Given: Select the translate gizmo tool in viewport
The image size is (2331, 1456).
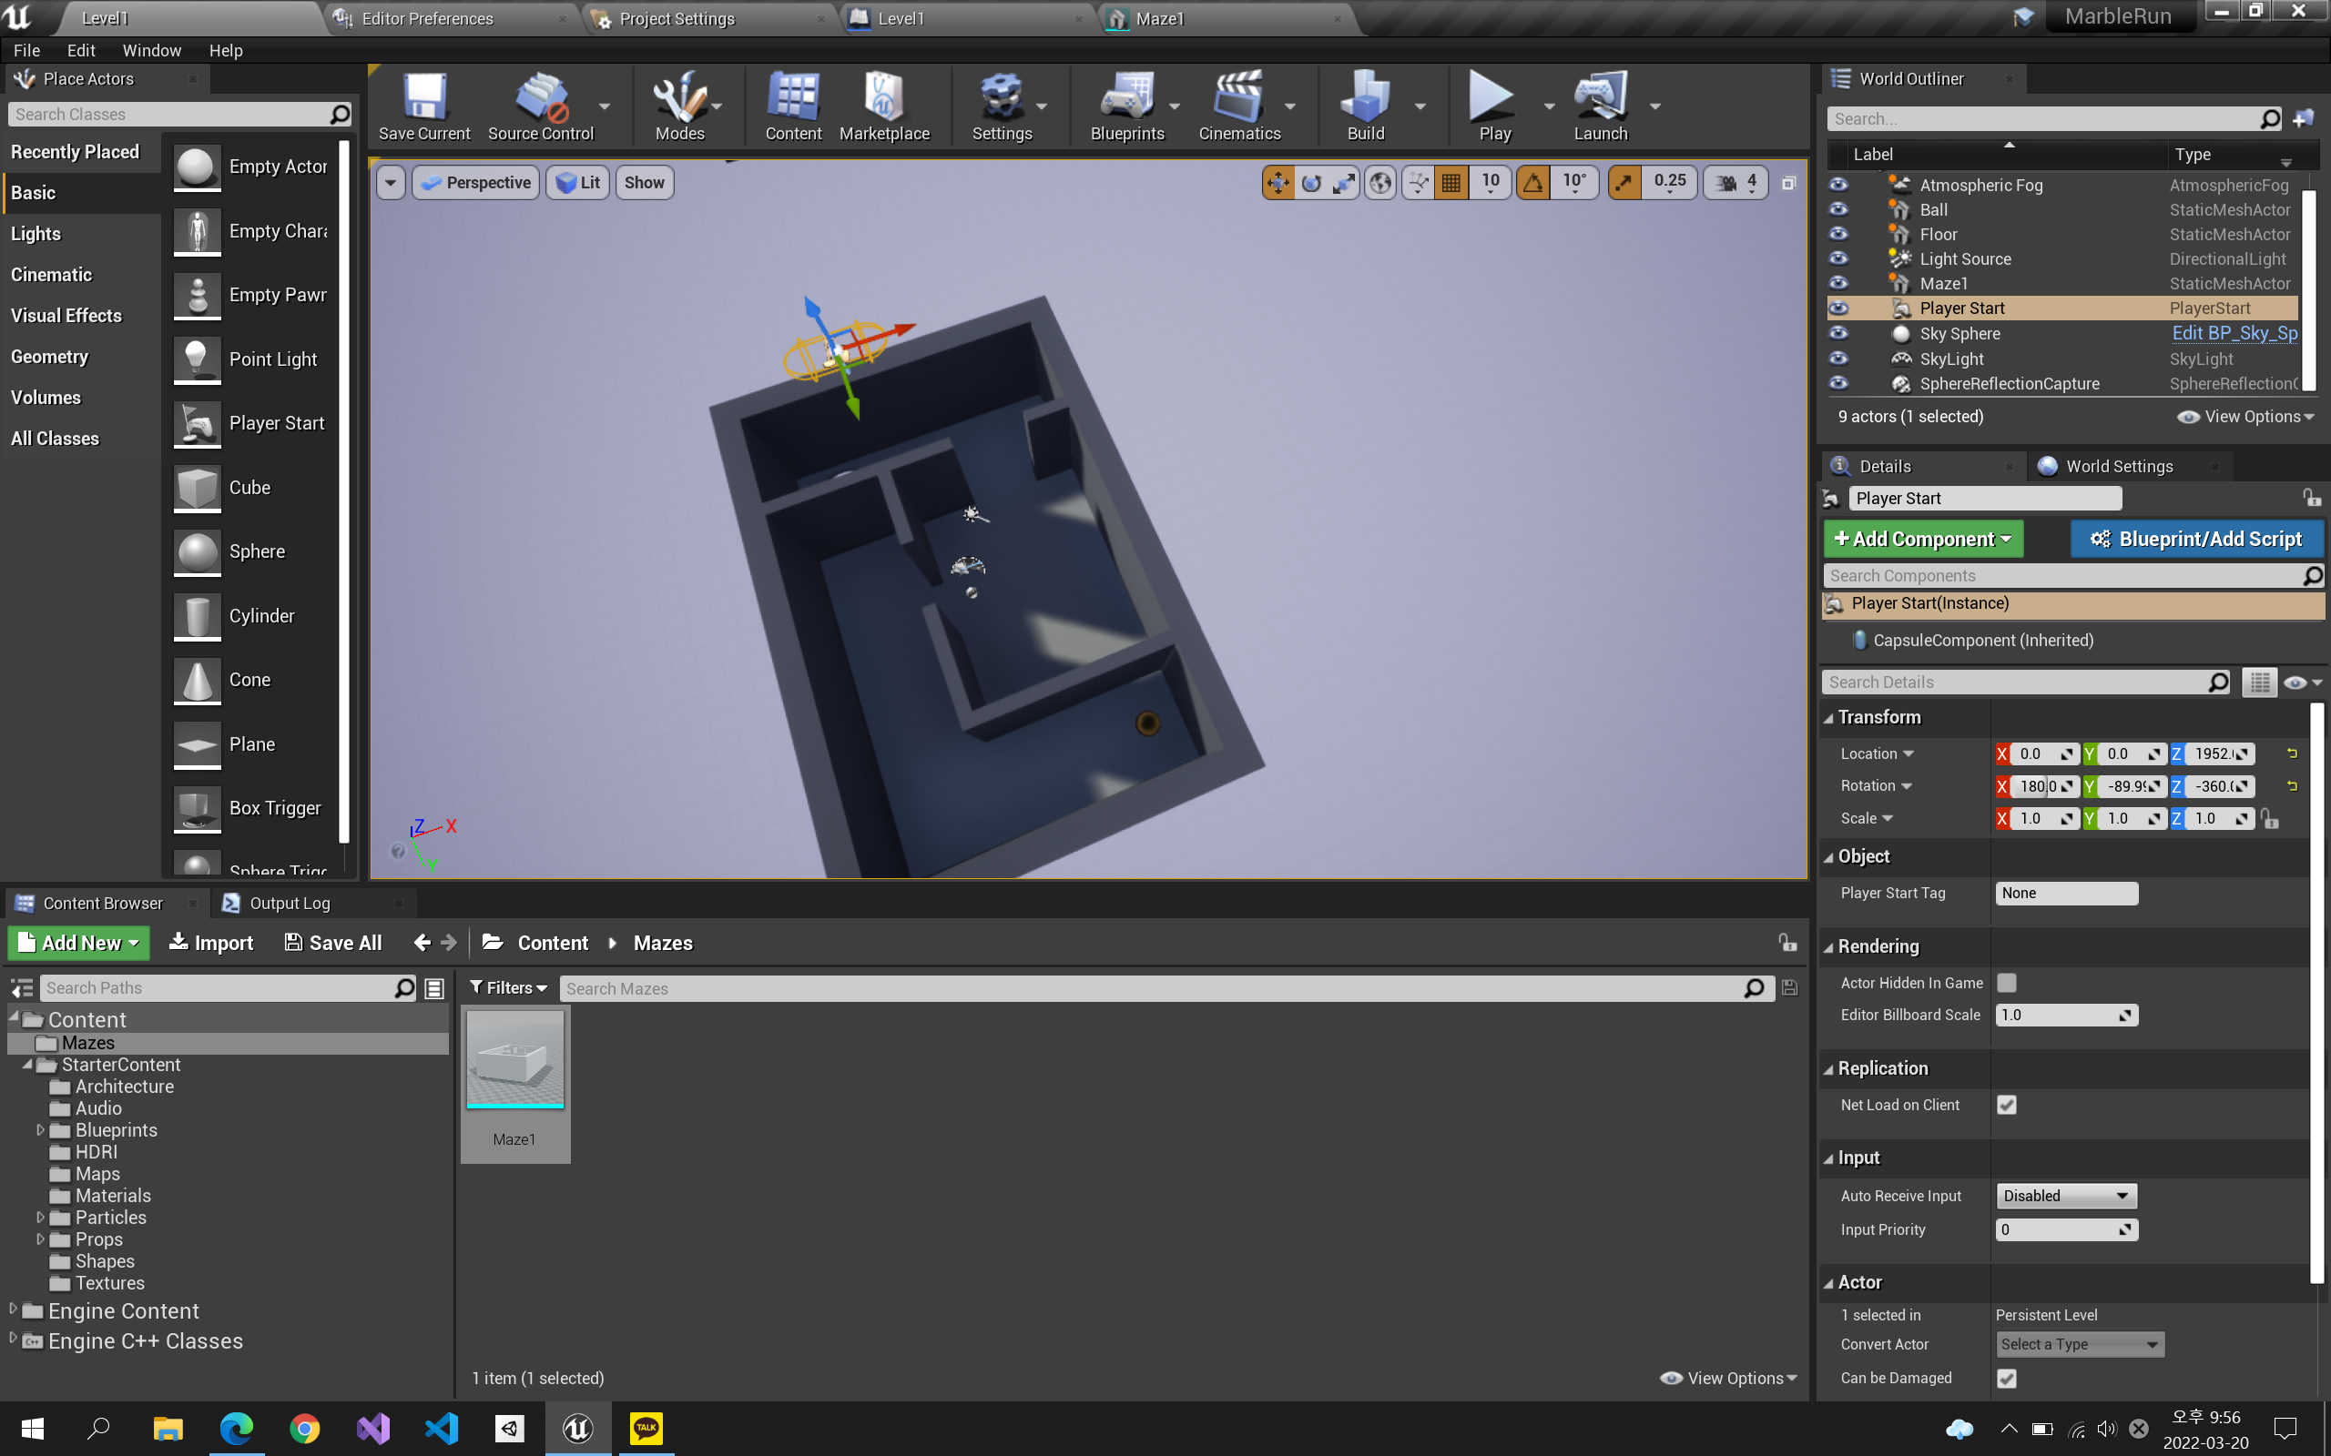Looking at the screenshot, I should click(1278, 182).
